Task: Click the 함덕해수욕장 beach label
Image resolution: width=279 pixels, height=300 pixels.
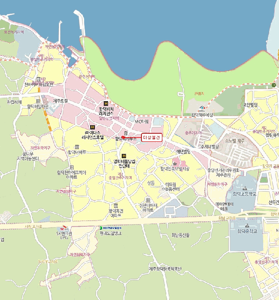Action: click(202, 115)
